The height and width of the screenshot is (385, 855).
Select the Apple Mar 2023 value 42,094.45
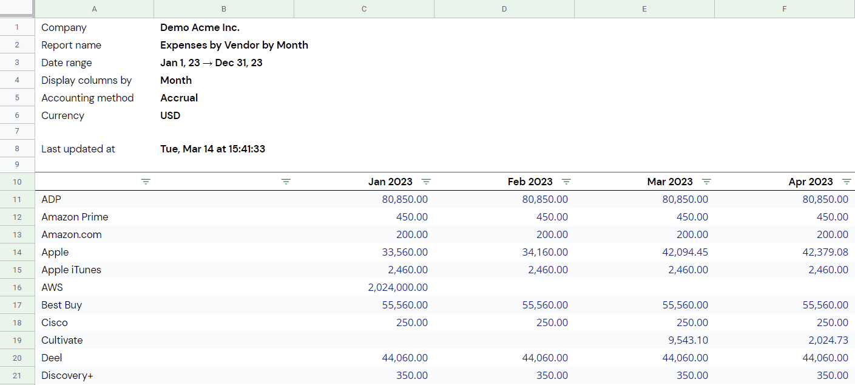pyautogui.click(x=644, y=252)
